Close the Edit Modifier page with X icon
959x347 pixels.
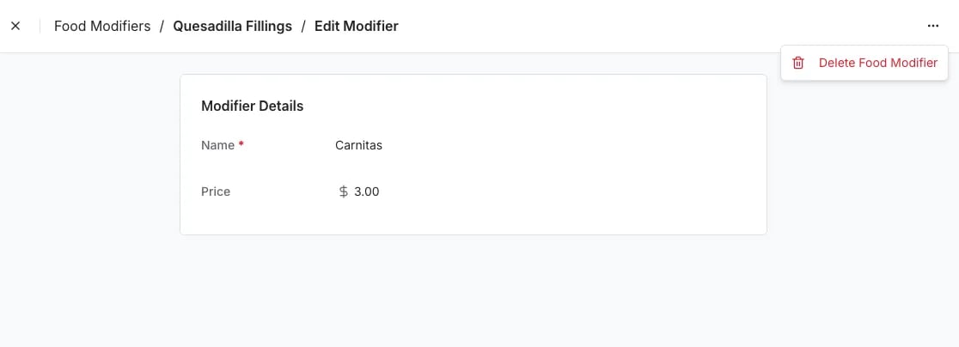click(16, 27)
